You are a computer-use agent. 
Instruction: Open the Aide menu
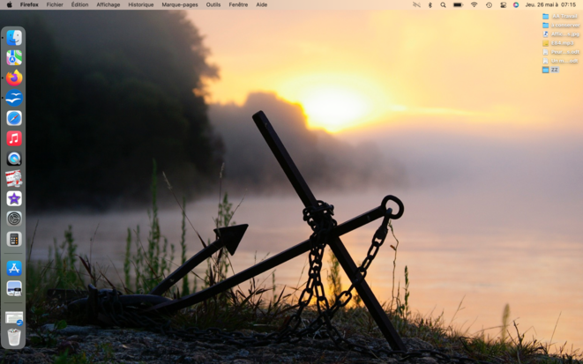262,4
